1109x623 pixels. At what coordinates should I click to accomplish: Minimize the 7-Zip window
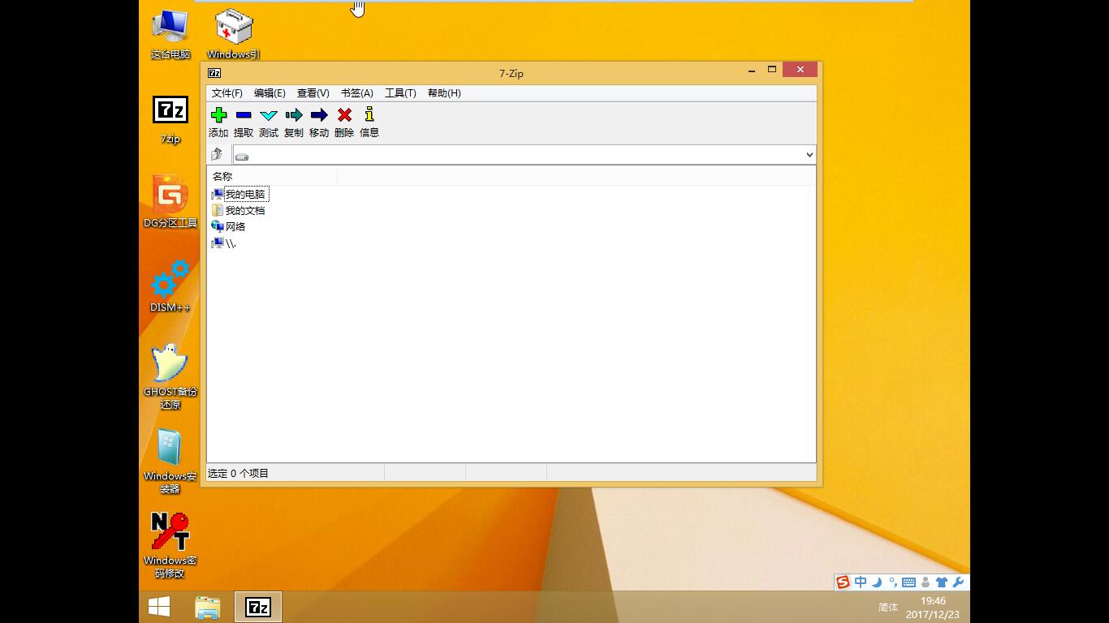pyautogui.click(x=753, y=70)
